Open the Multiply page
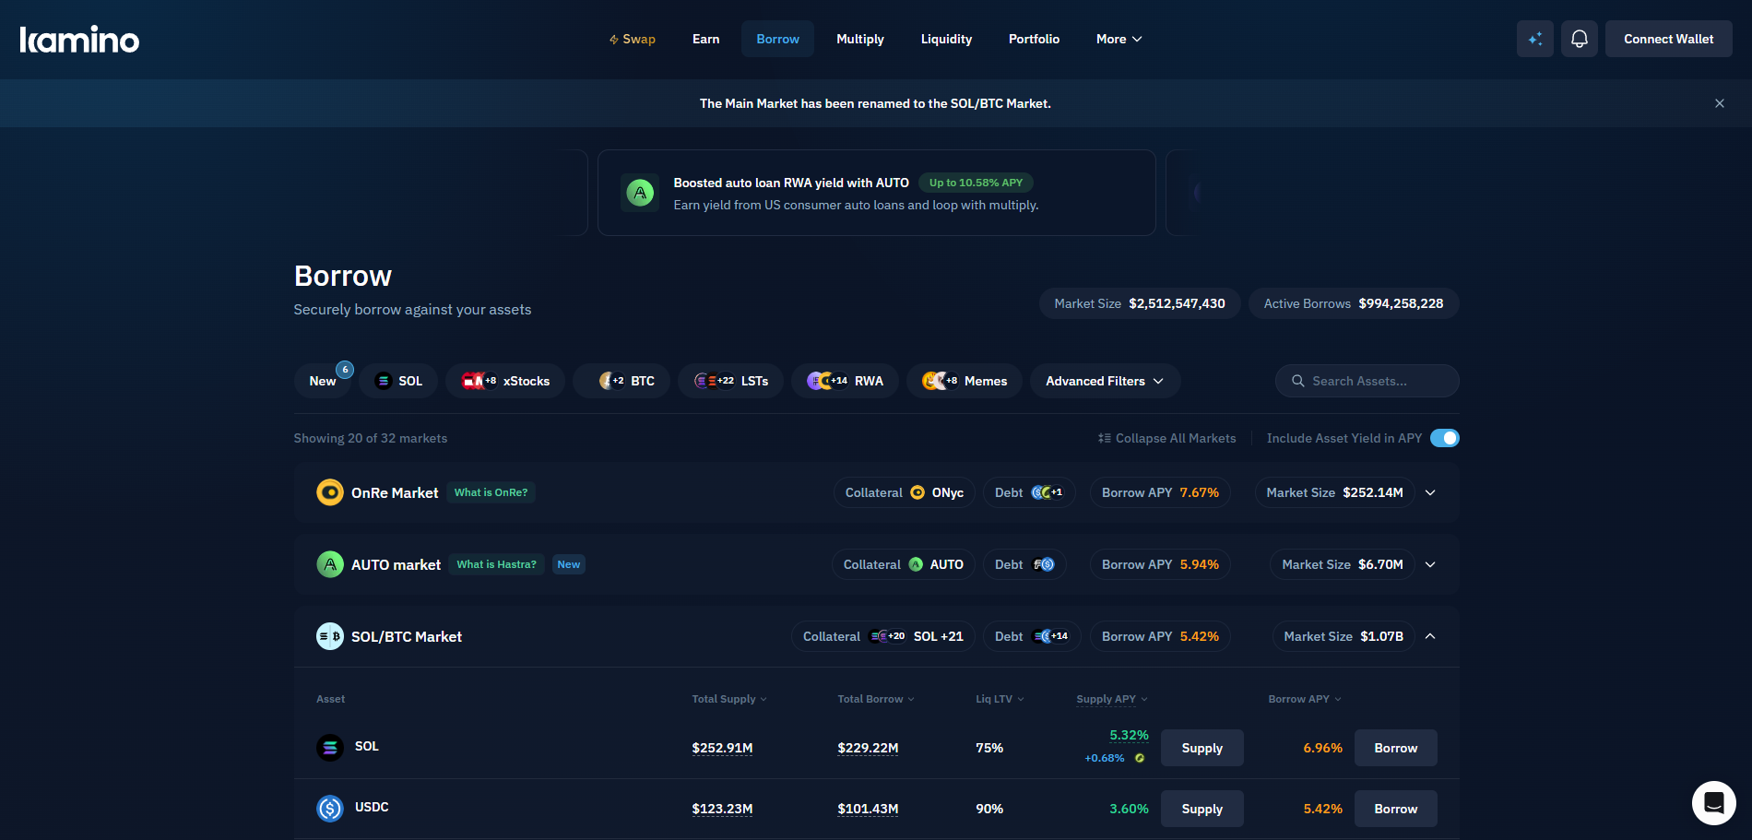 pos(860,39)
